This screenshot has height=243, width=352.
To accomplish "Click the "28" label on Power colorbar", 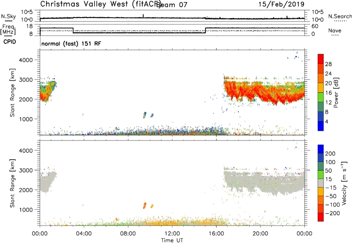I will click(328, 64).
